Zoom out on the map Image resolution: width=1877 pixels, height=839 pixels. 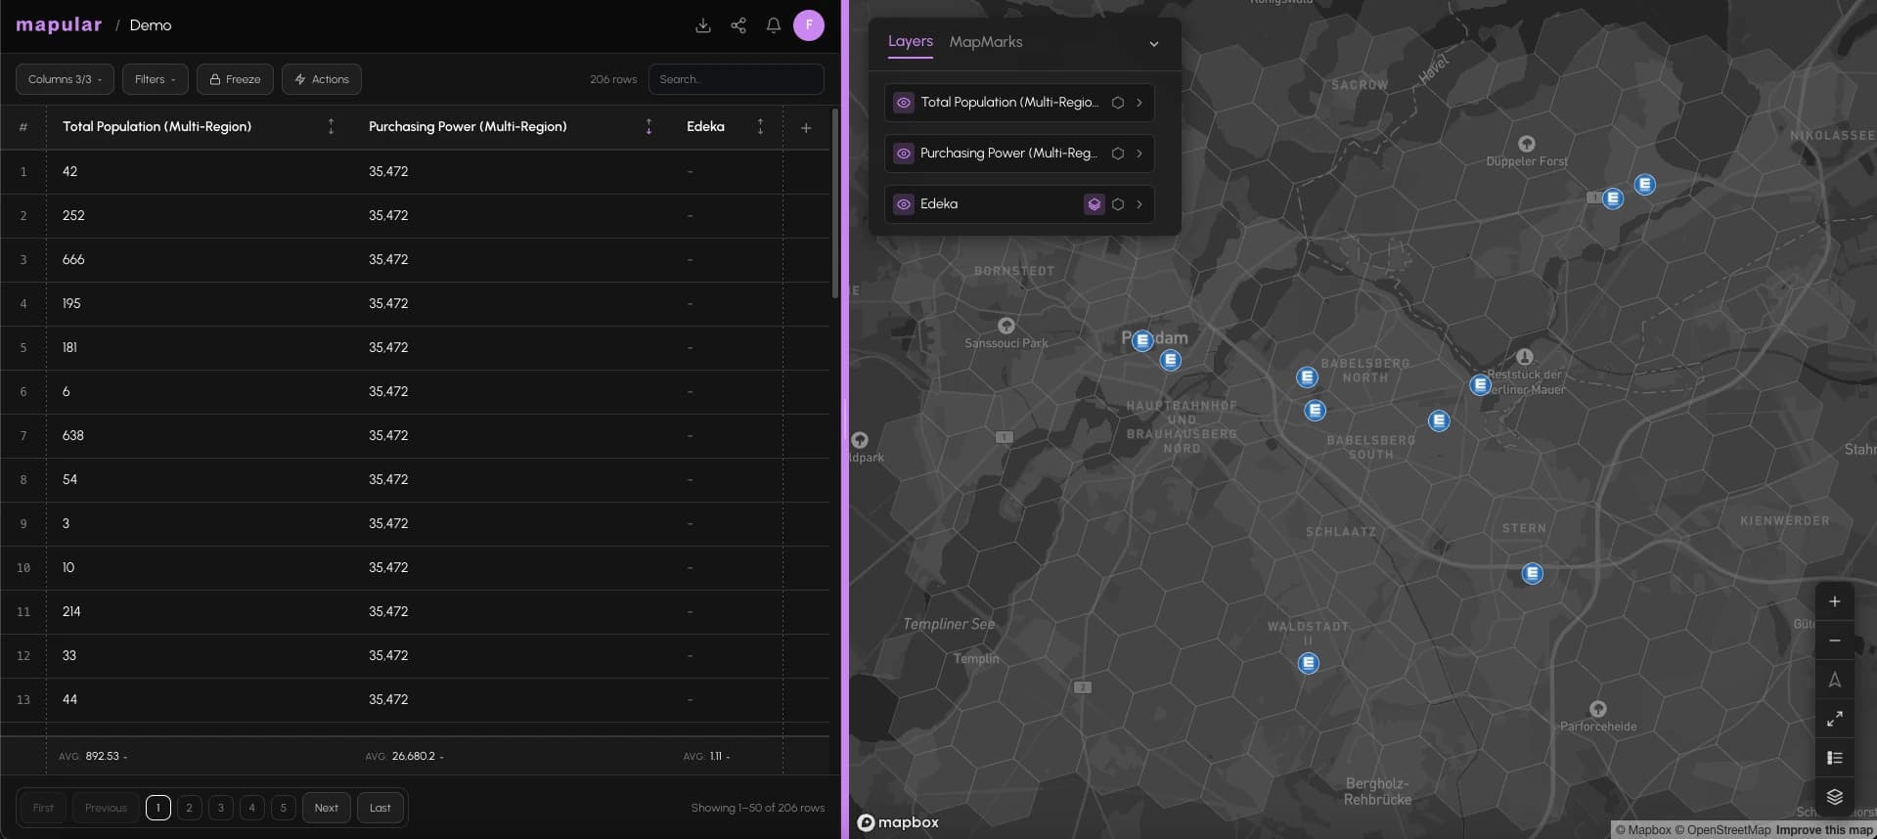tap(1835, 640)
